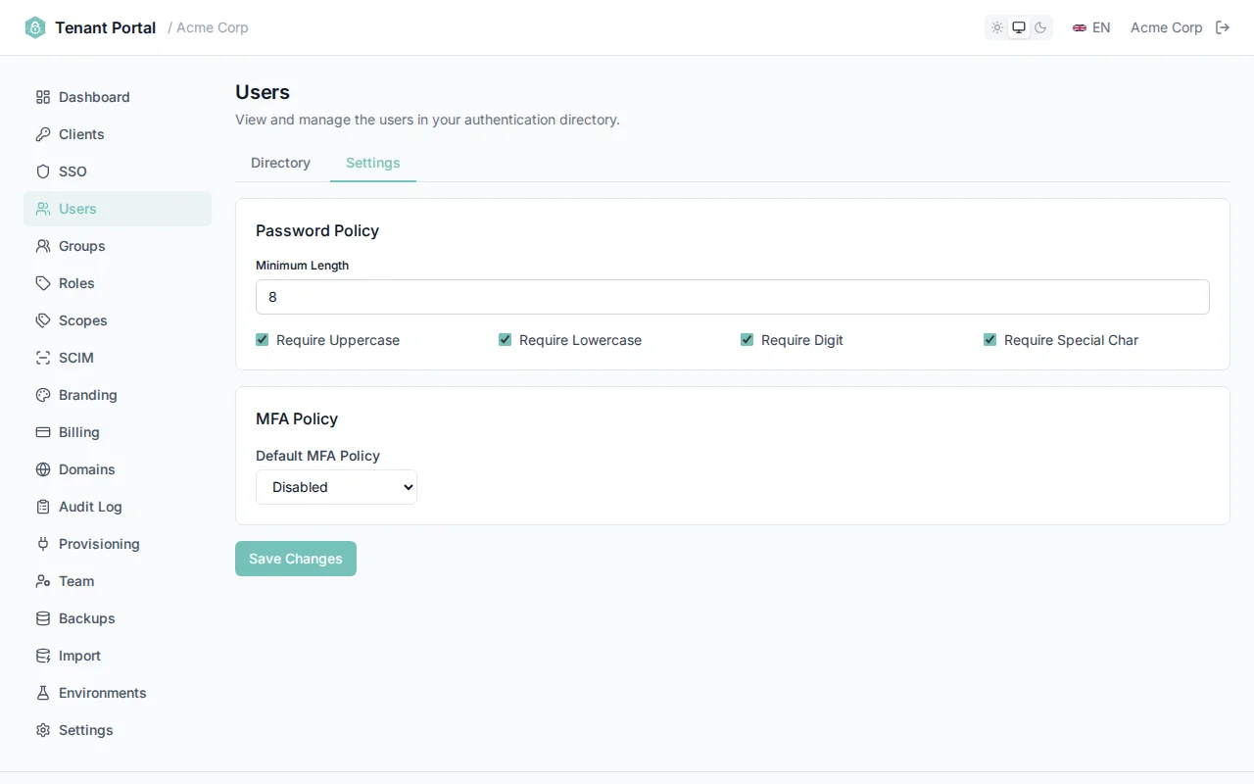1254x784 pixels.
Task: Open the Provisioning menu item
Action: pyautogui.click(x=118, y=544)
